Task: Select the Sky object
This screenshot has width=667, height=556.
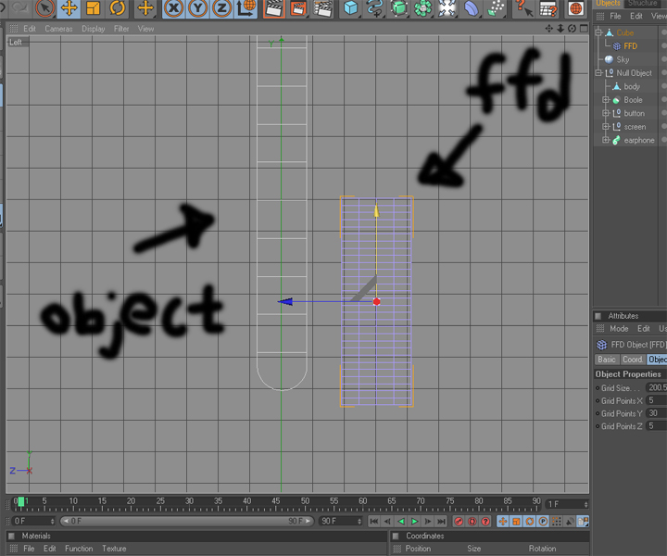Action: 623,59
